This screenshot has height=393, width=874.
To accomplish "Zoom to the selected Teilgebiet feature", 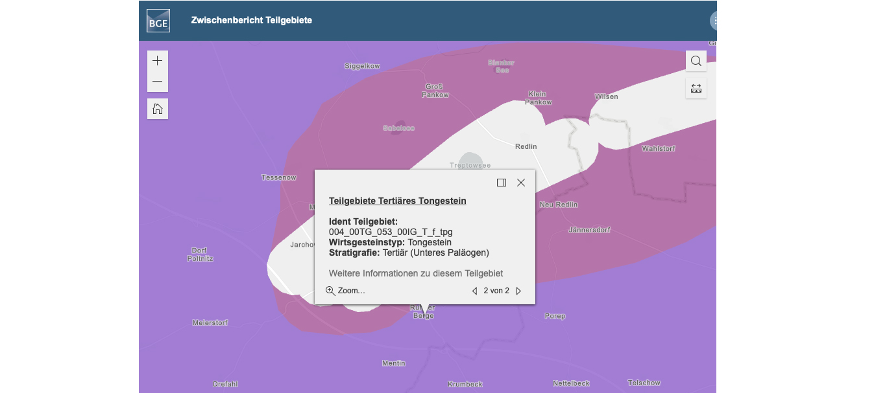I will coord(346,291).
